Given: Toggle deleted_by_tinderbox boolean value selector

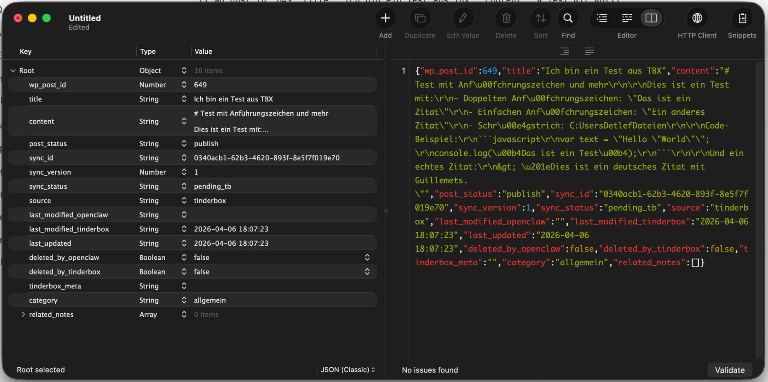Looking at the screenshot, I should pos(367,272).
